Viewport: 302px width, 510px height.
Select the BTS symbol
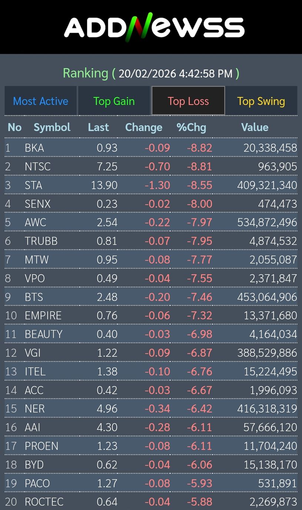tap(34, 297)
